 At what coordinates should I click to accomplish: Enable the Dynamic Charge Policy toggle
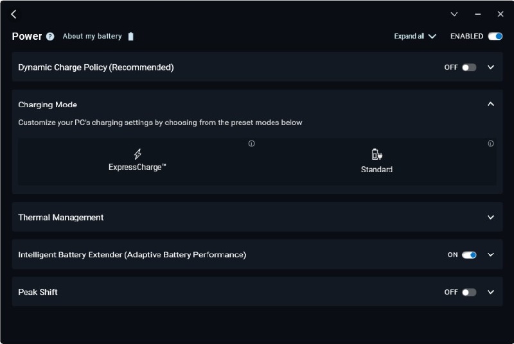469,67
